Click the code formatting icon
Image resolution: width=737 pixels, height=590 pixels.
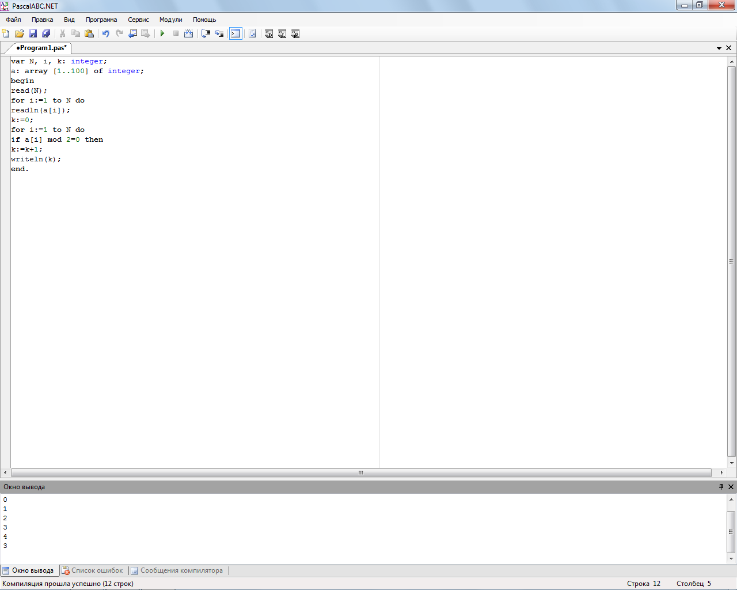pos(252,33)
